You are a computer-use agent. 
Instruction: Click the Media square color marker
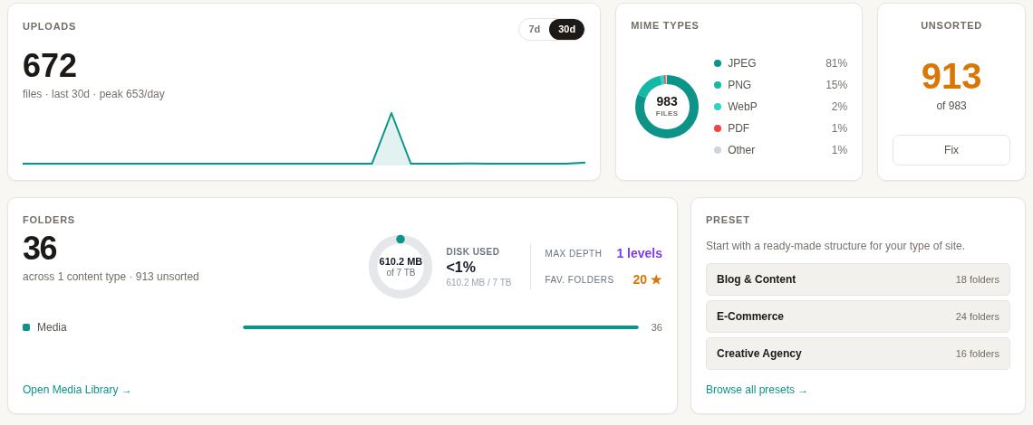pyautogui.click(x=26, y=327)
